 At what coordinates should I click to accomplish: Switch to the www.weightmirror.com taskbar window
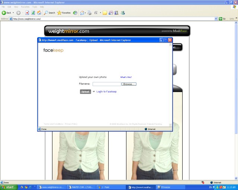click(x=52, y=187)
